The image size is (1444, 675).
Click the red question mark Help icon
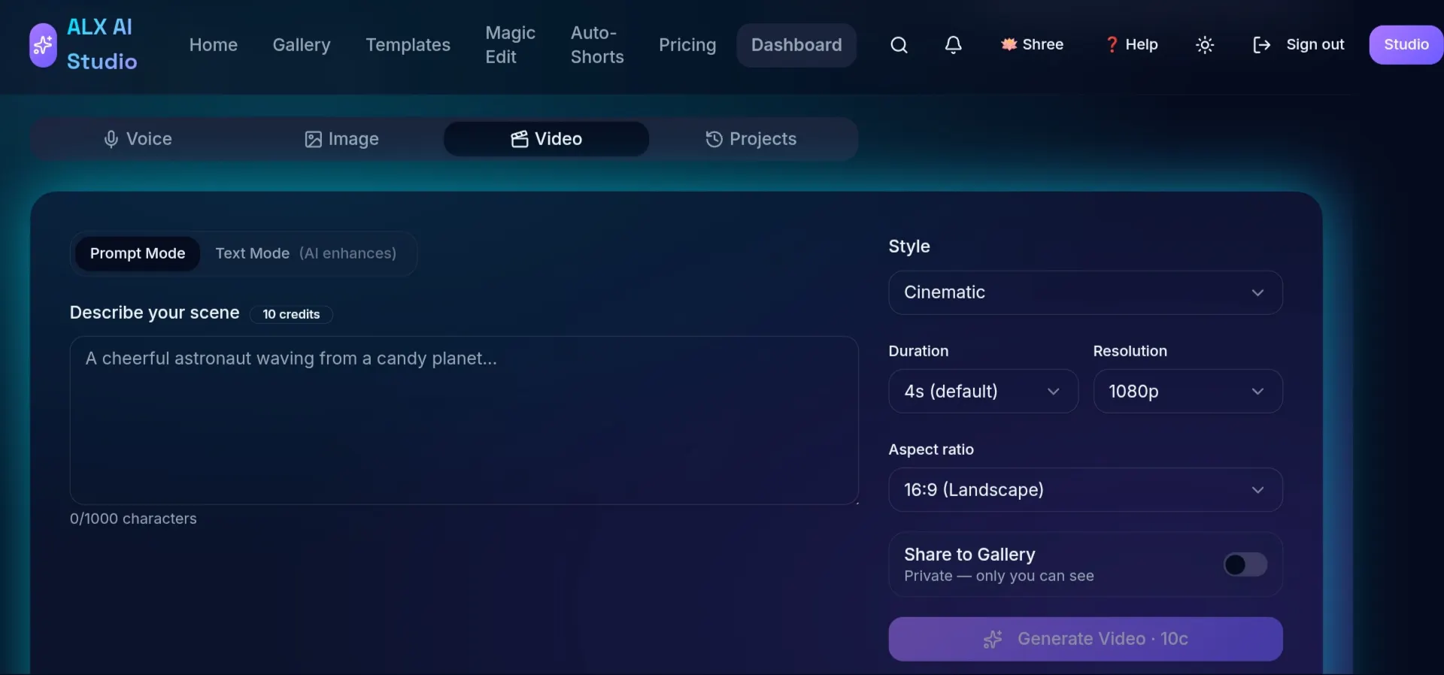tap(1112, 44)
